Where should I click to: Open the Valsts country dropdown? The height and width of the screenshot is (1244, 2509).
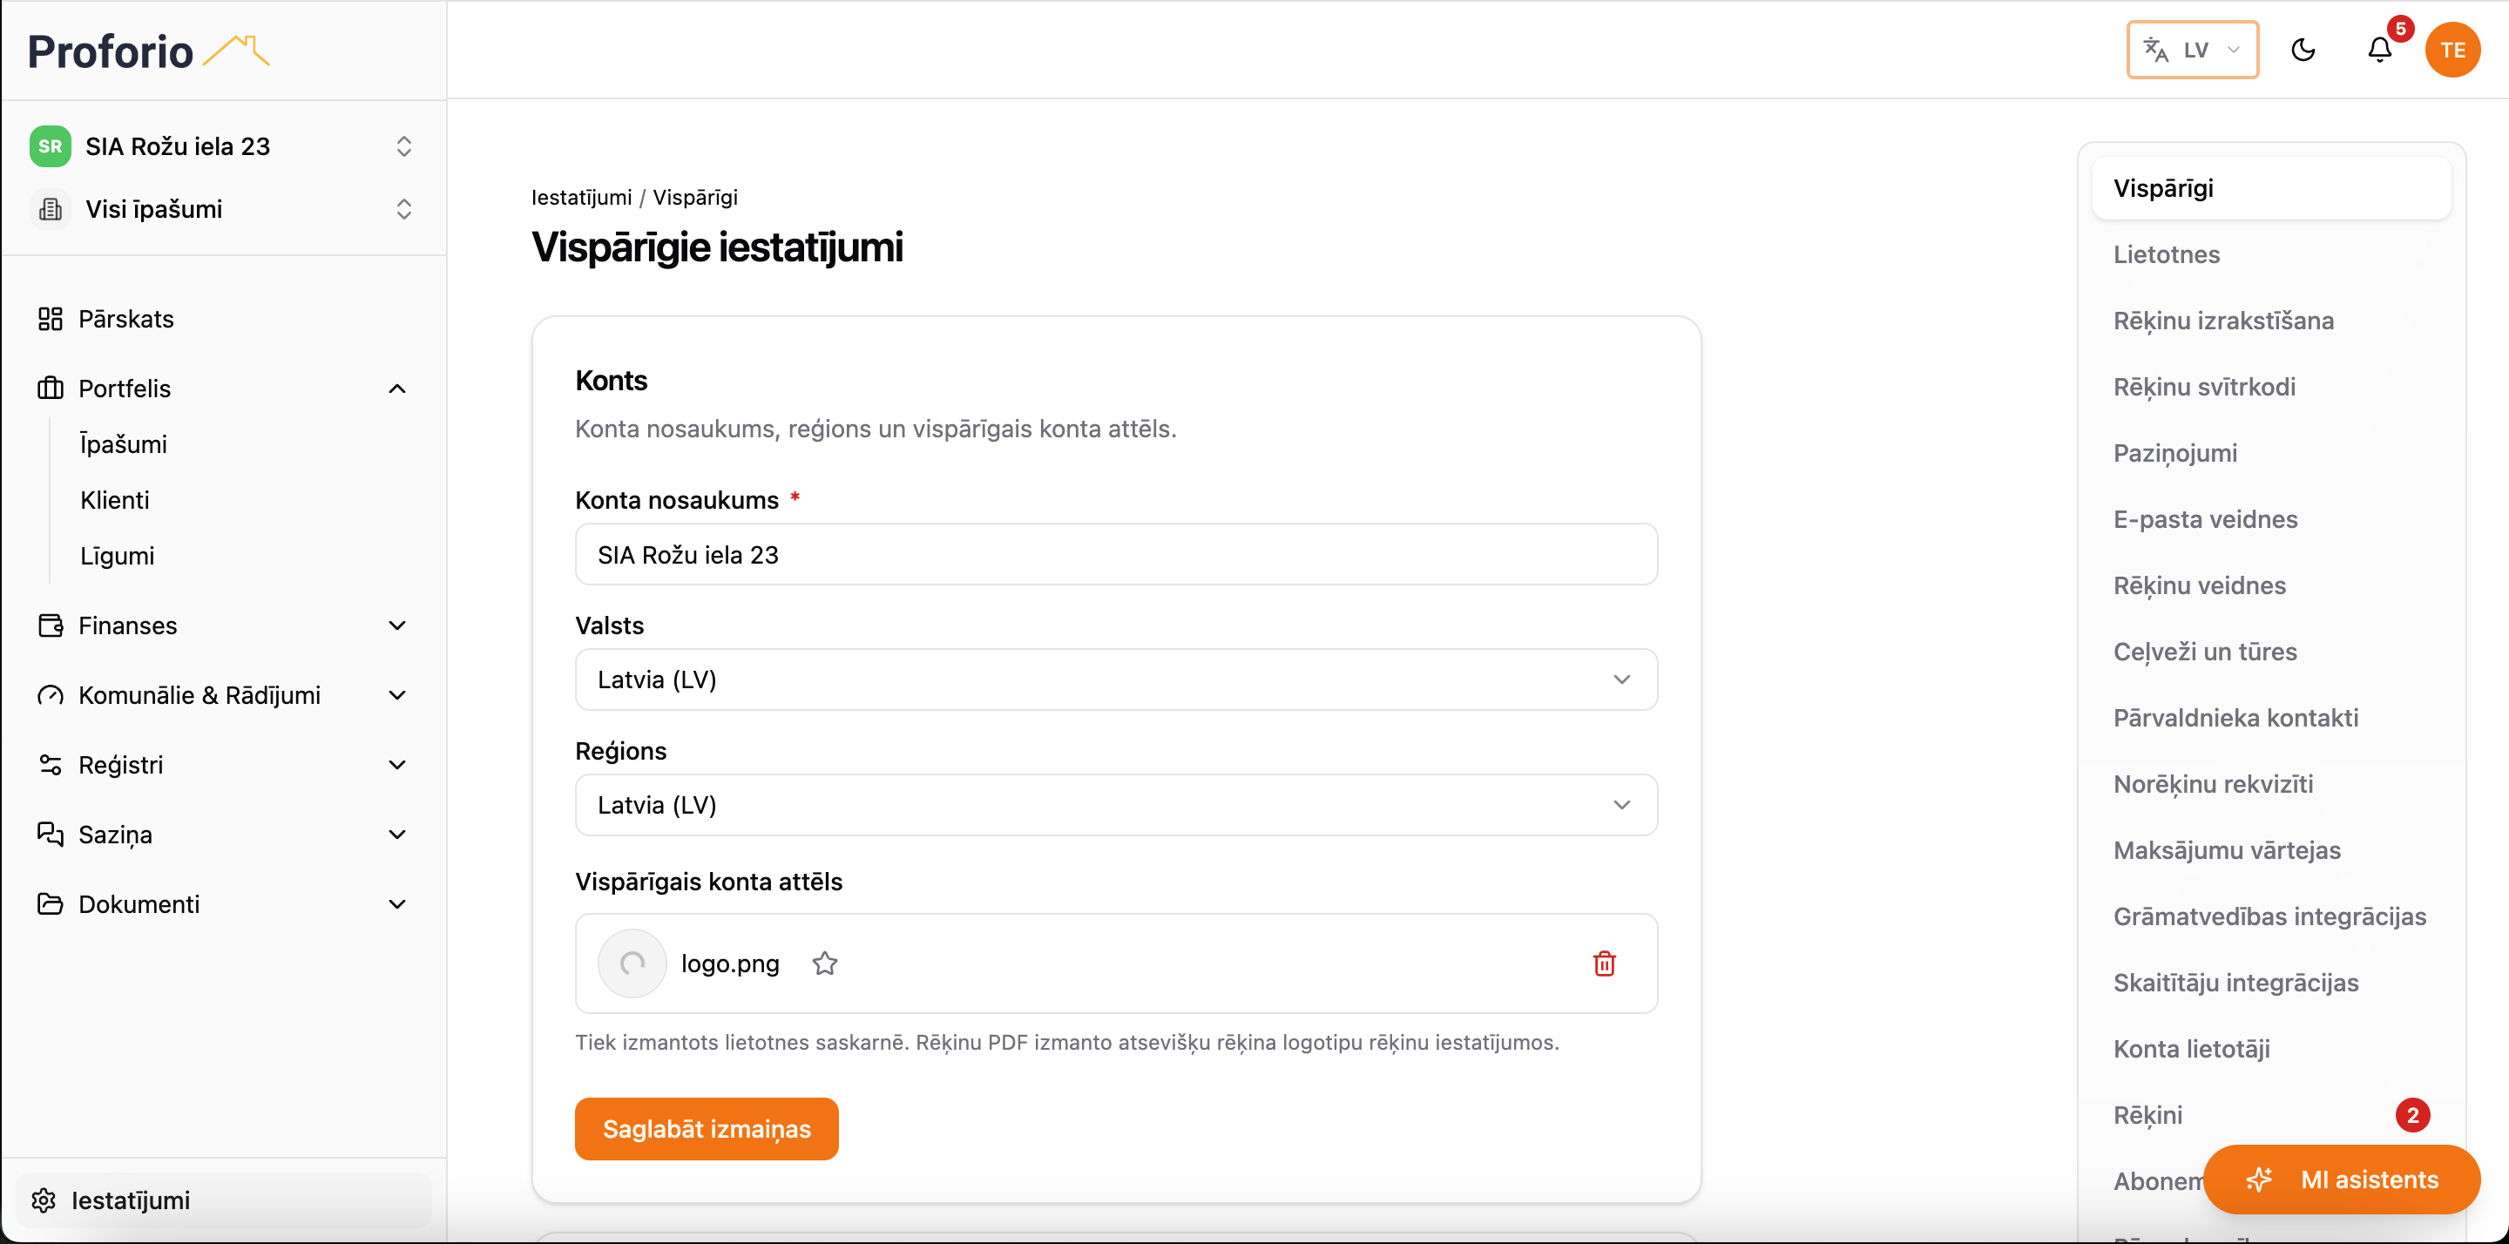tap(1116, 680)
